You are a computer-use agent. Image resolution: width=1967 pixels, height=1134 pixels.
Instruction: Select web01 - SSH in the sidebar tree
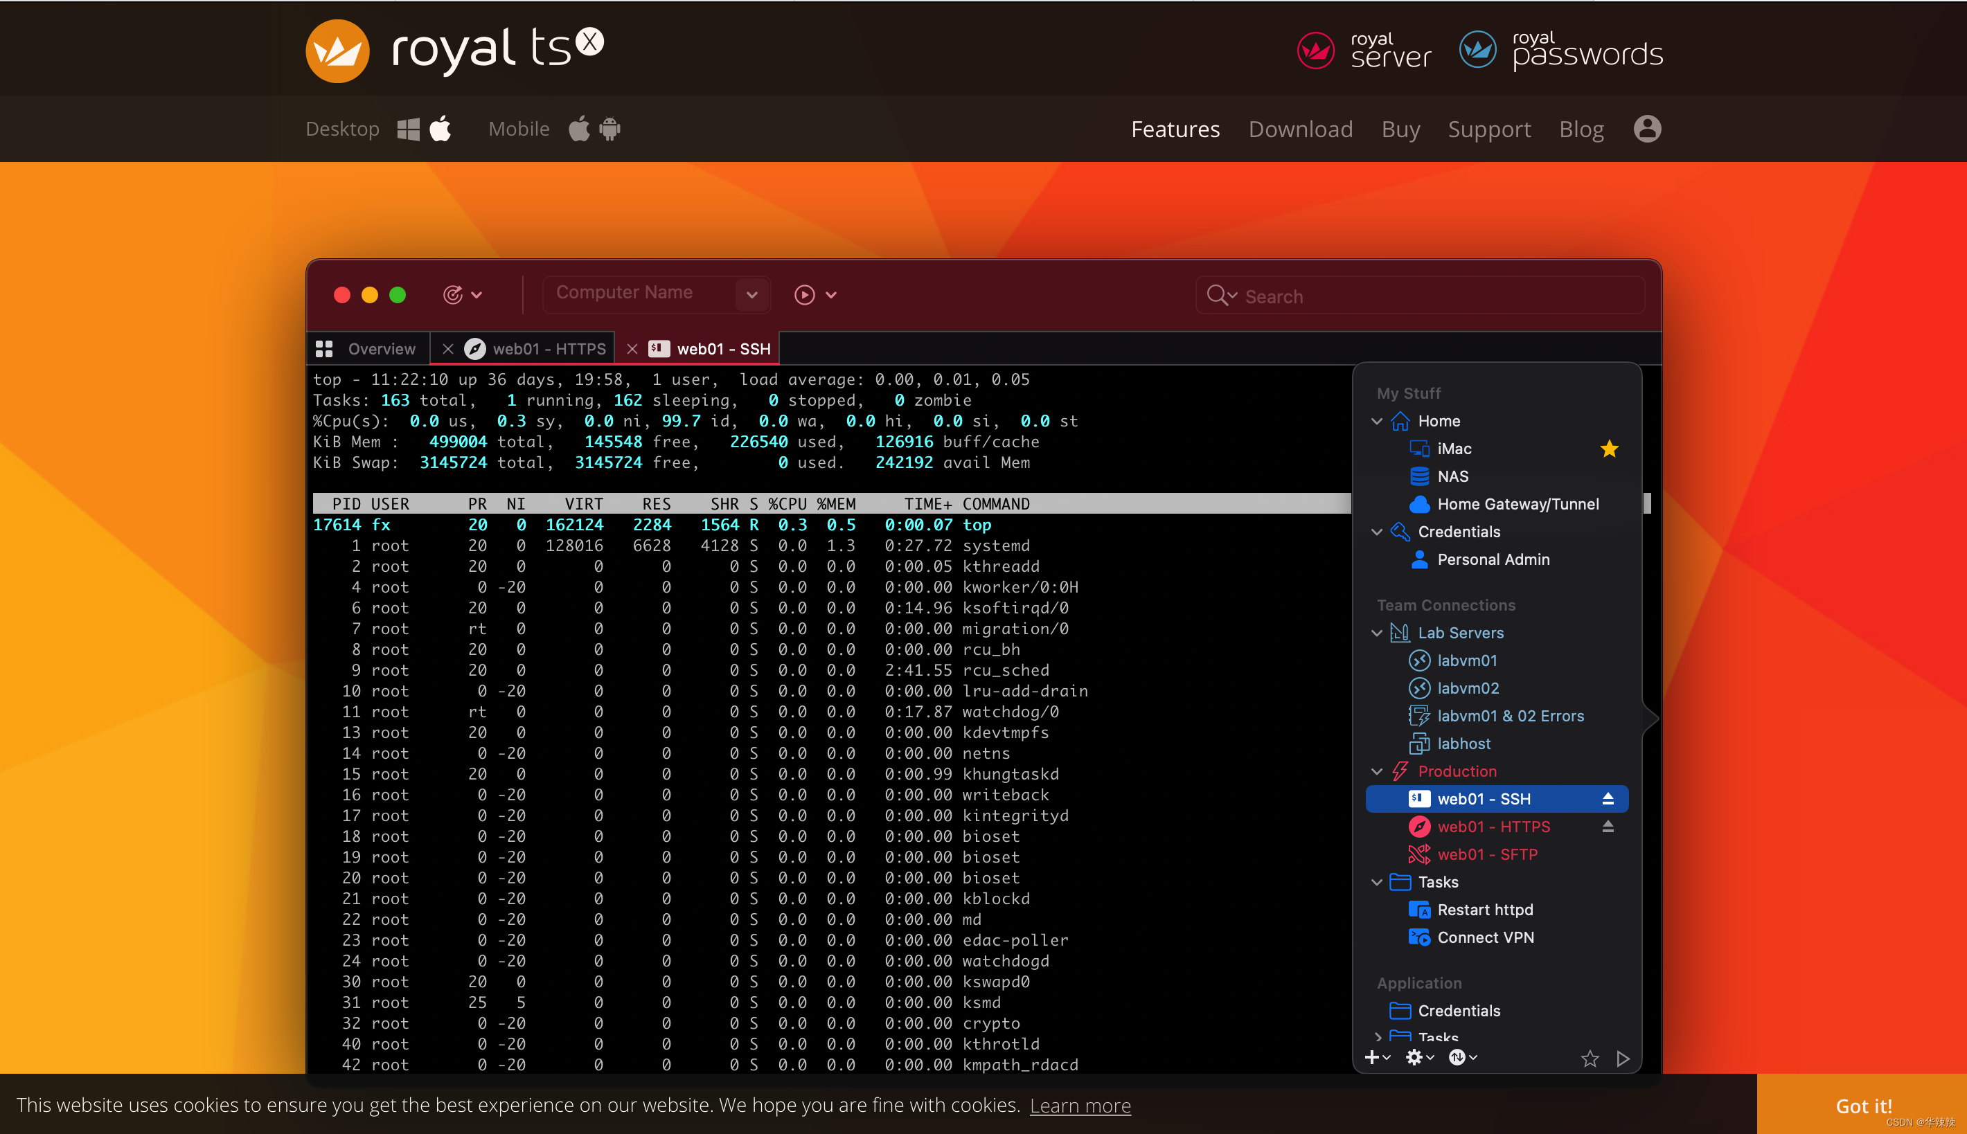click(x=1497, y=799)
